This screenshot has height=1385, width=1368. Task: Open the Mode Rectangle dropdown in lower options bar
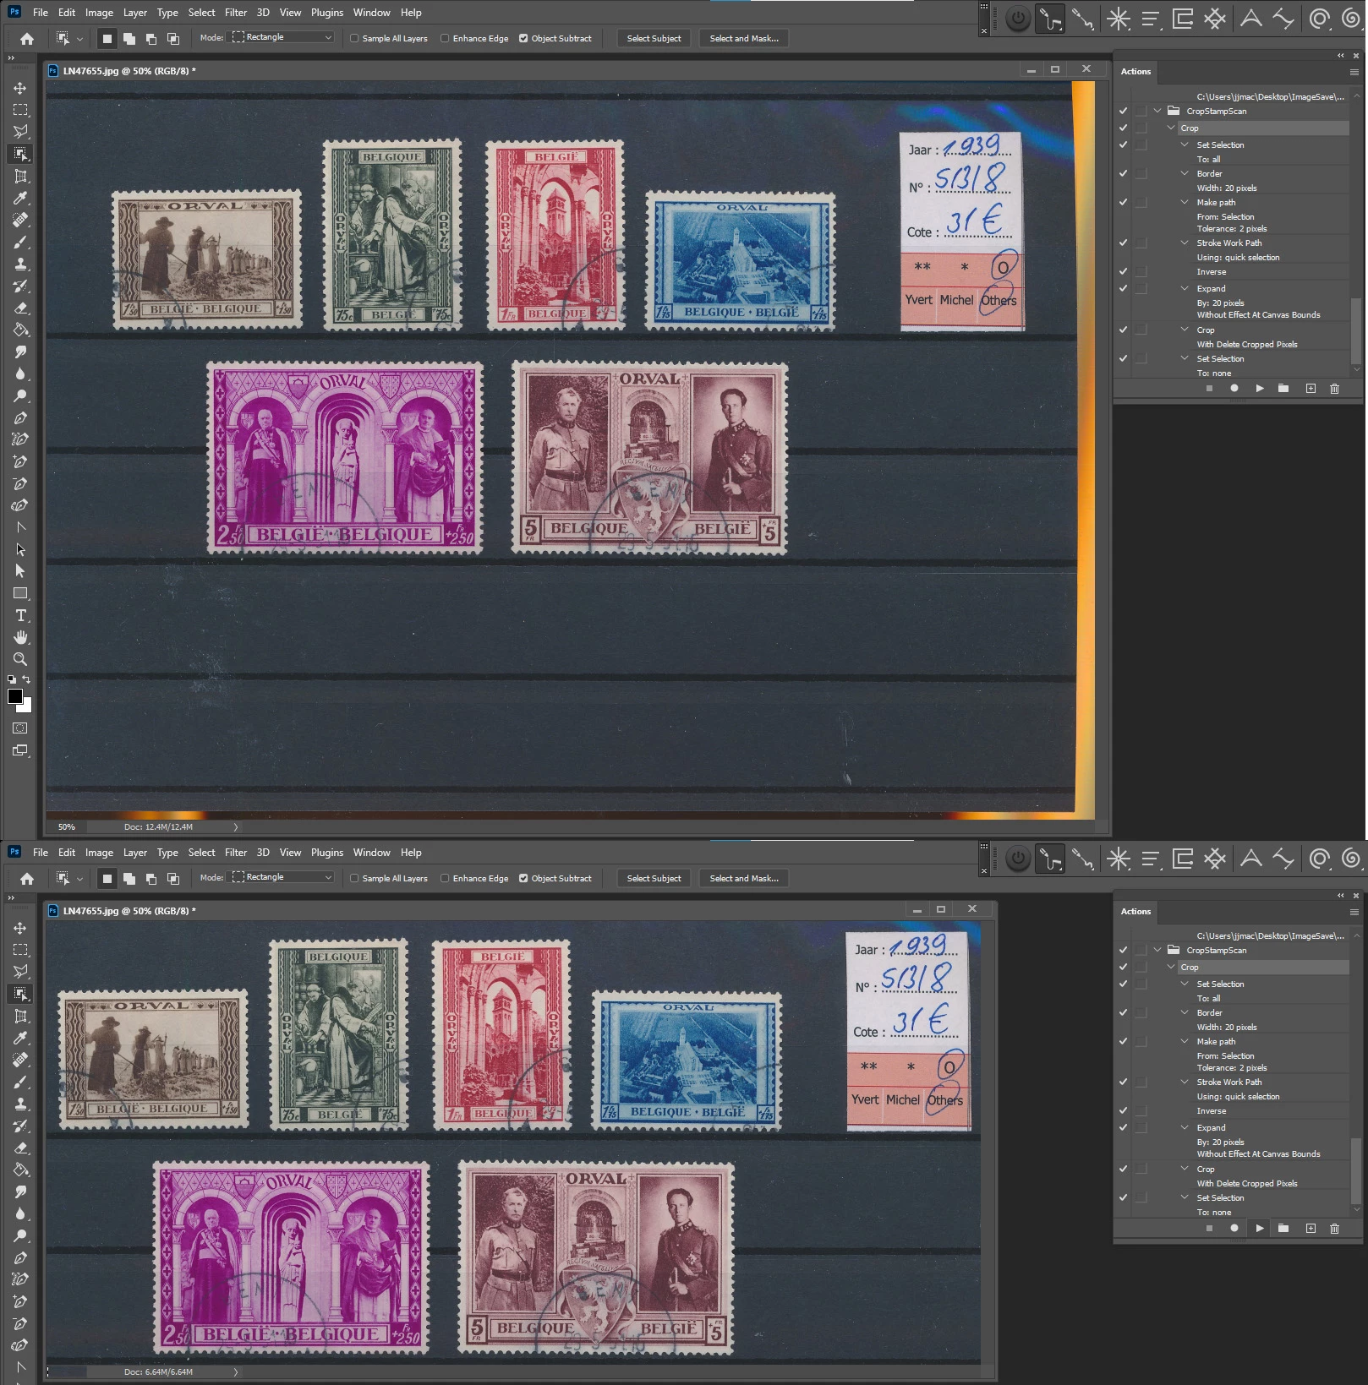tap(282, 877)
